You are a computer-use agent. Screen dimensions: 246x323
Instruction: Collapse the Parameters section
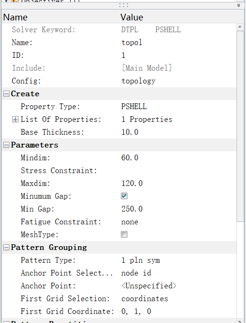pos(6,145)
